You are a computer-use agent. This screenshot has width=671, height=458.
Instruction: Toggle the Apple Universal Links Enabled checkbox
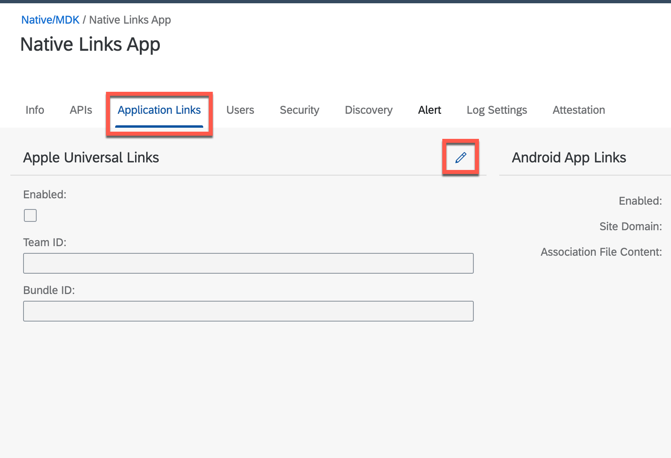click(30, 215)
